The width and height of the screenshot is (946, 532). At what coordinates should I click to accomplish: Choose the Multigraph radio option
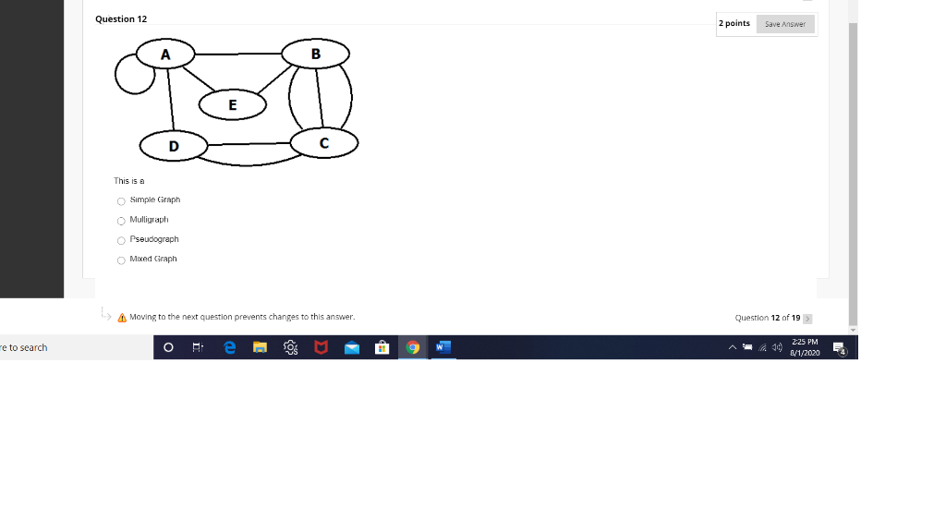coord(121,221)
